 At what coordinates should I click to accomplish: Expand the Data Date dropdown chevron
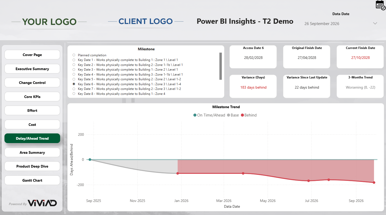375,23
